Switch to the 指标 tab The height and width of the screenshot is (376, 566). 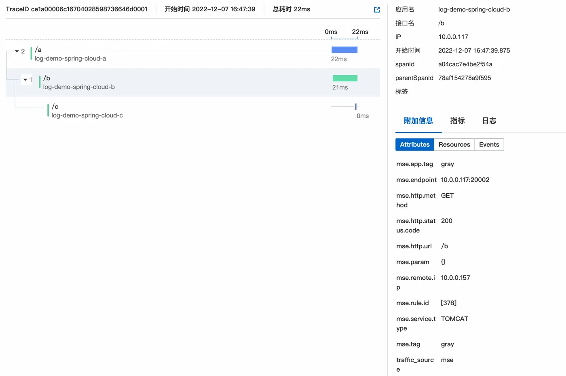[x=457, y=120]
